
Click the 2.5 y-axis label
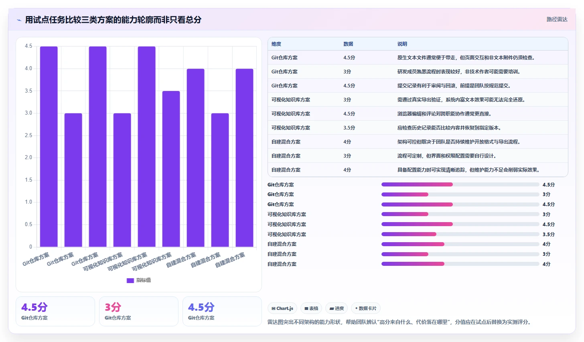tap(28, 136)
